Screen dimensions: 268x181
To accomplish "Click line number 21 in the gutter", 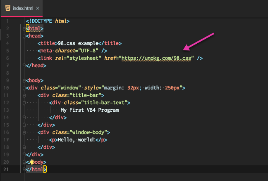I will click(6, 169).
